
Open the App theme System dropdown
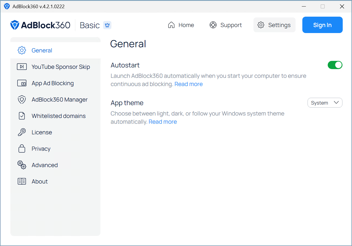pos(325,103)
